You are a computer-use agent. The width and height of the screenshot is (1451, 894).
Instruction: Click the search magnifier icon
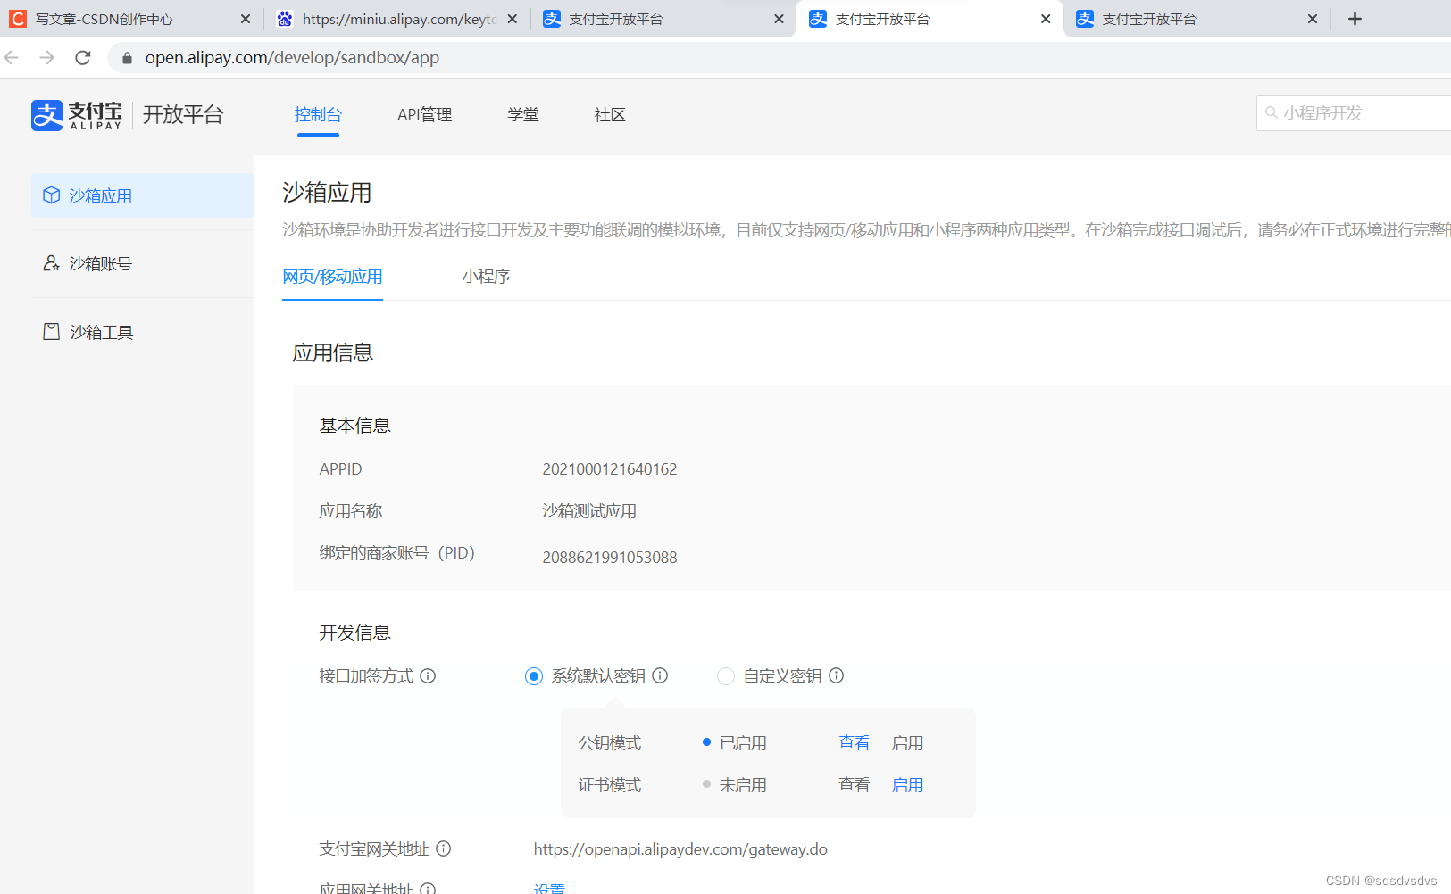tap(1271, 113)
